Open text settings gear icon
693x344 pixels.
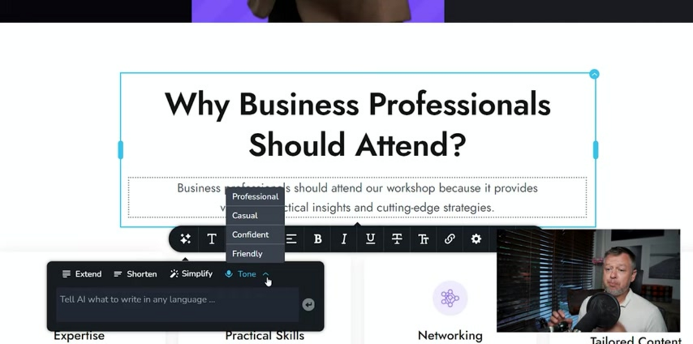(x=476, y=239)
